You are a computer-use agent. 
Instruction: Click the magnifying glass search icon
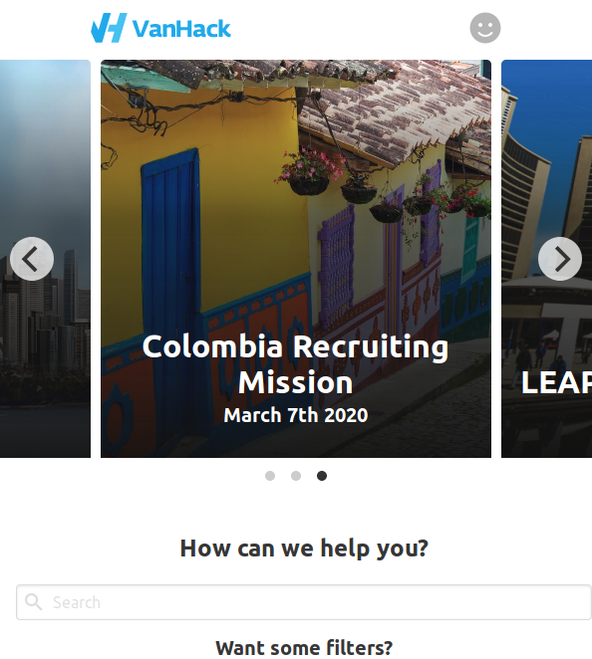pos(33,601)
